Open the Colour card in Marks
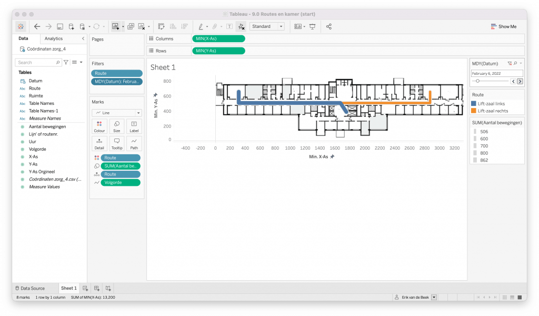Image resolution: width=539 pixels, height=316 pixels. 99,126
